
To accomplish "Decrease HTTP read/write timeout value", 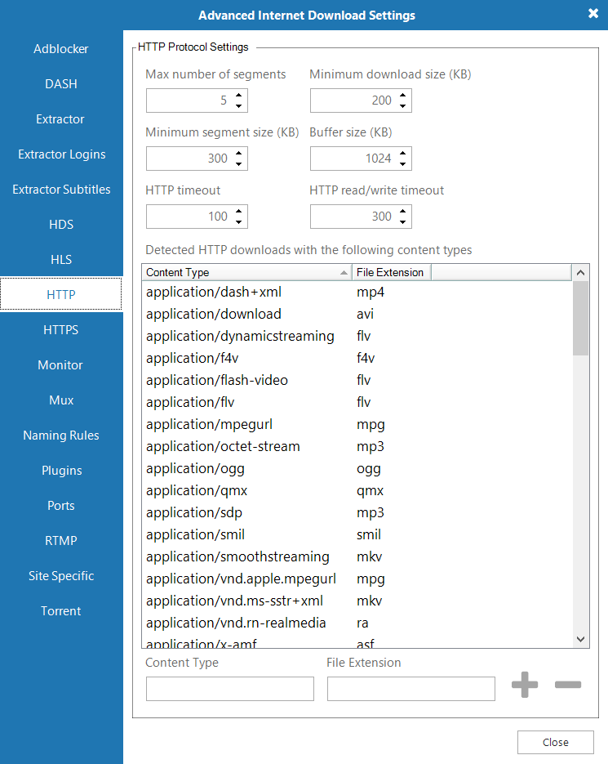I will click(402, 221).
